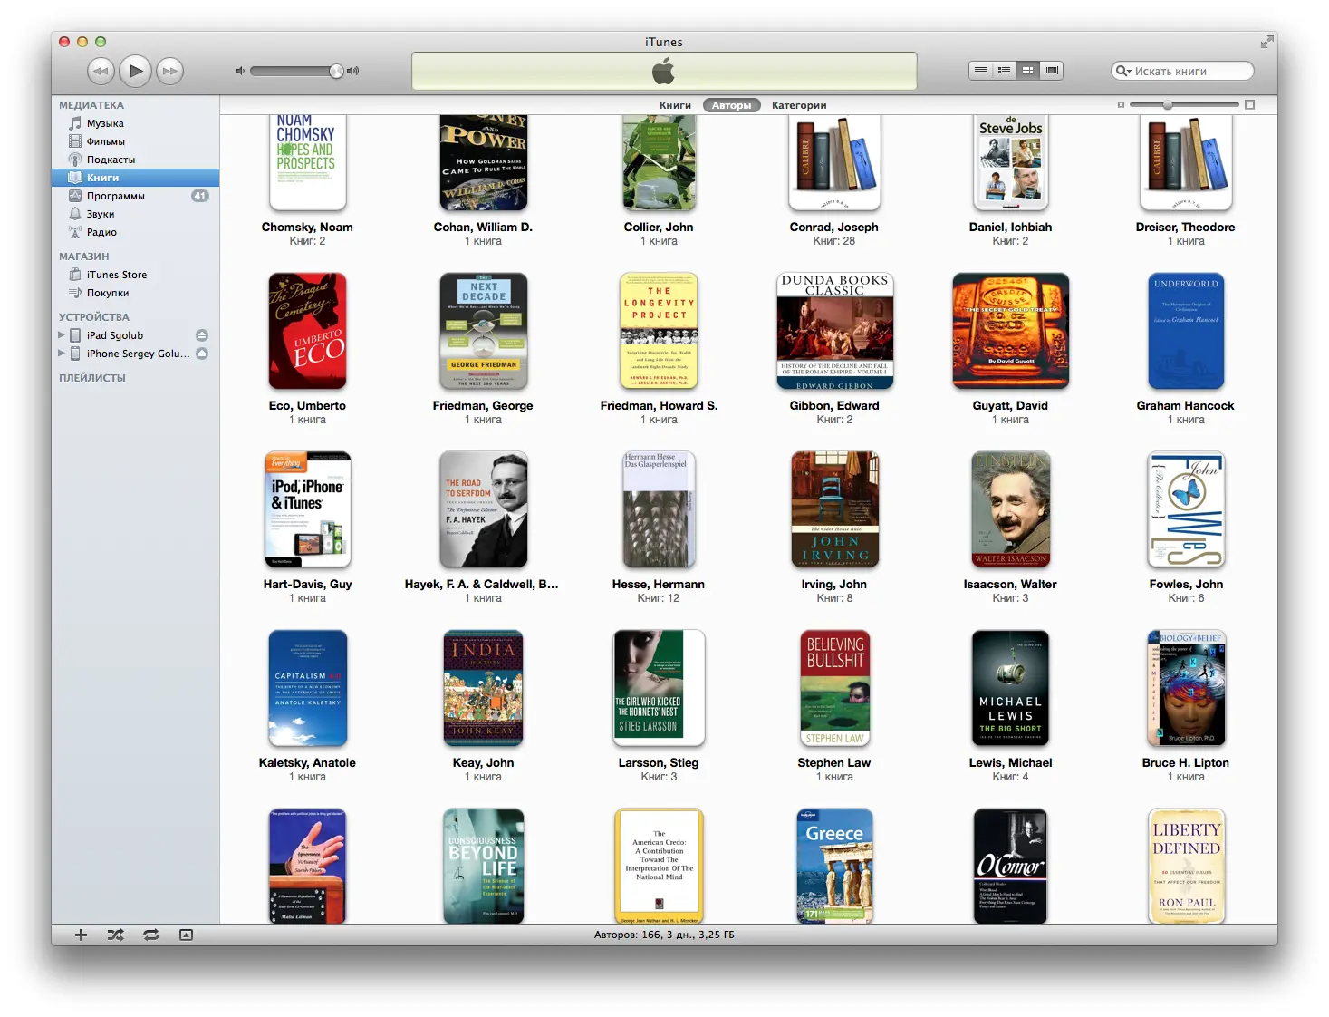Skip to previous track button
This screenshot has width=1329, height=1017.
[101, 70]
